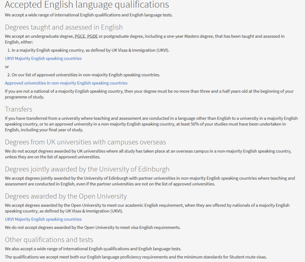Open the UKVI Majority English speaking countries link under item 1

click(43, 58)
